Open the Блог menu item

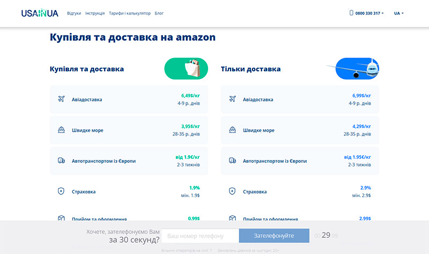[159, 13]
